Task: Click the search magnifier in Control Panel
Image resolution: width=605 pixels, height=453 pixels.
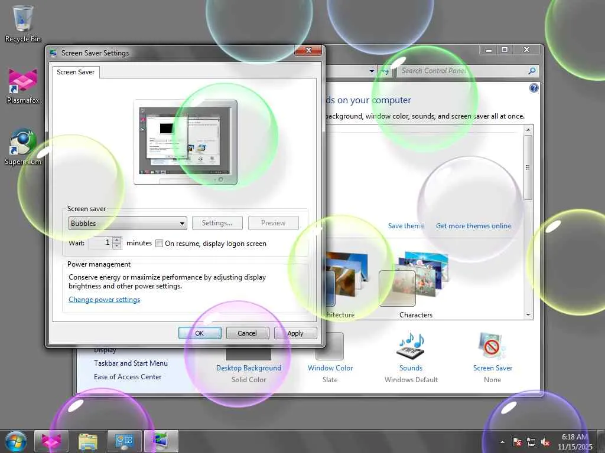Action: pyautogui.click(x=532, y=71)
